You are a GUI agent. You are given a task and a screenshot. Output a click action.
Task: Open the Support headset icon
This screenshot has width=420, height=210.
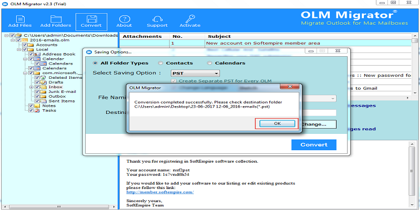point(157,19)
